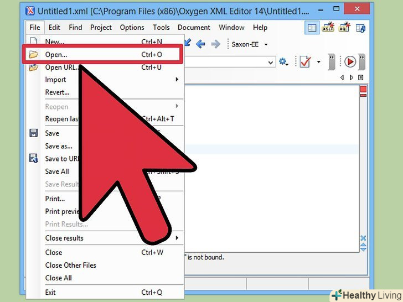Click the folder icon beside Open...
This screenshot has width=403, height=302.
coord(33,54)
